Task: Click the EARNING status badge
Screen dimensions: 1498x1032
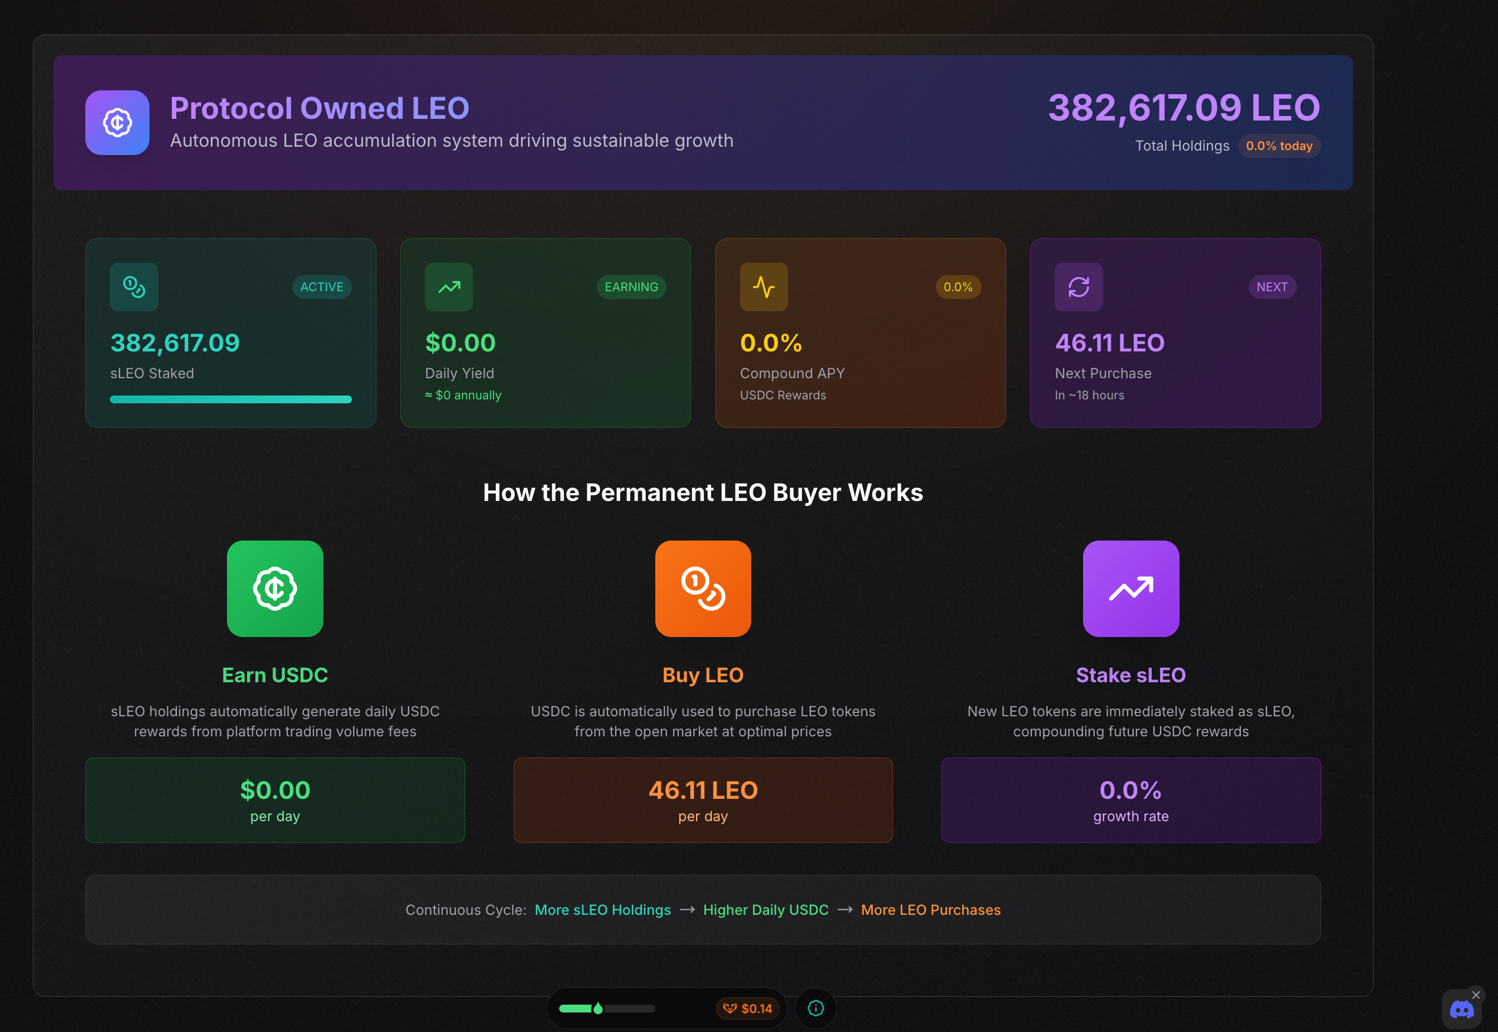Action: pos(631,287)
